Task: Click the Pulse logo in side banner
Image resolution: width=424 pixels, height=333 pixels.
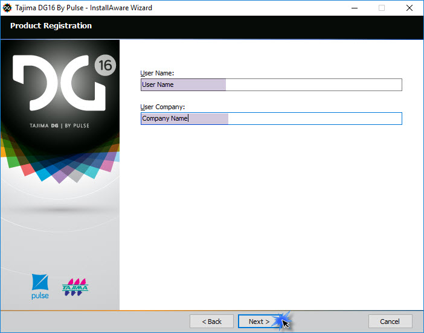Action: (x=40, y=287)
